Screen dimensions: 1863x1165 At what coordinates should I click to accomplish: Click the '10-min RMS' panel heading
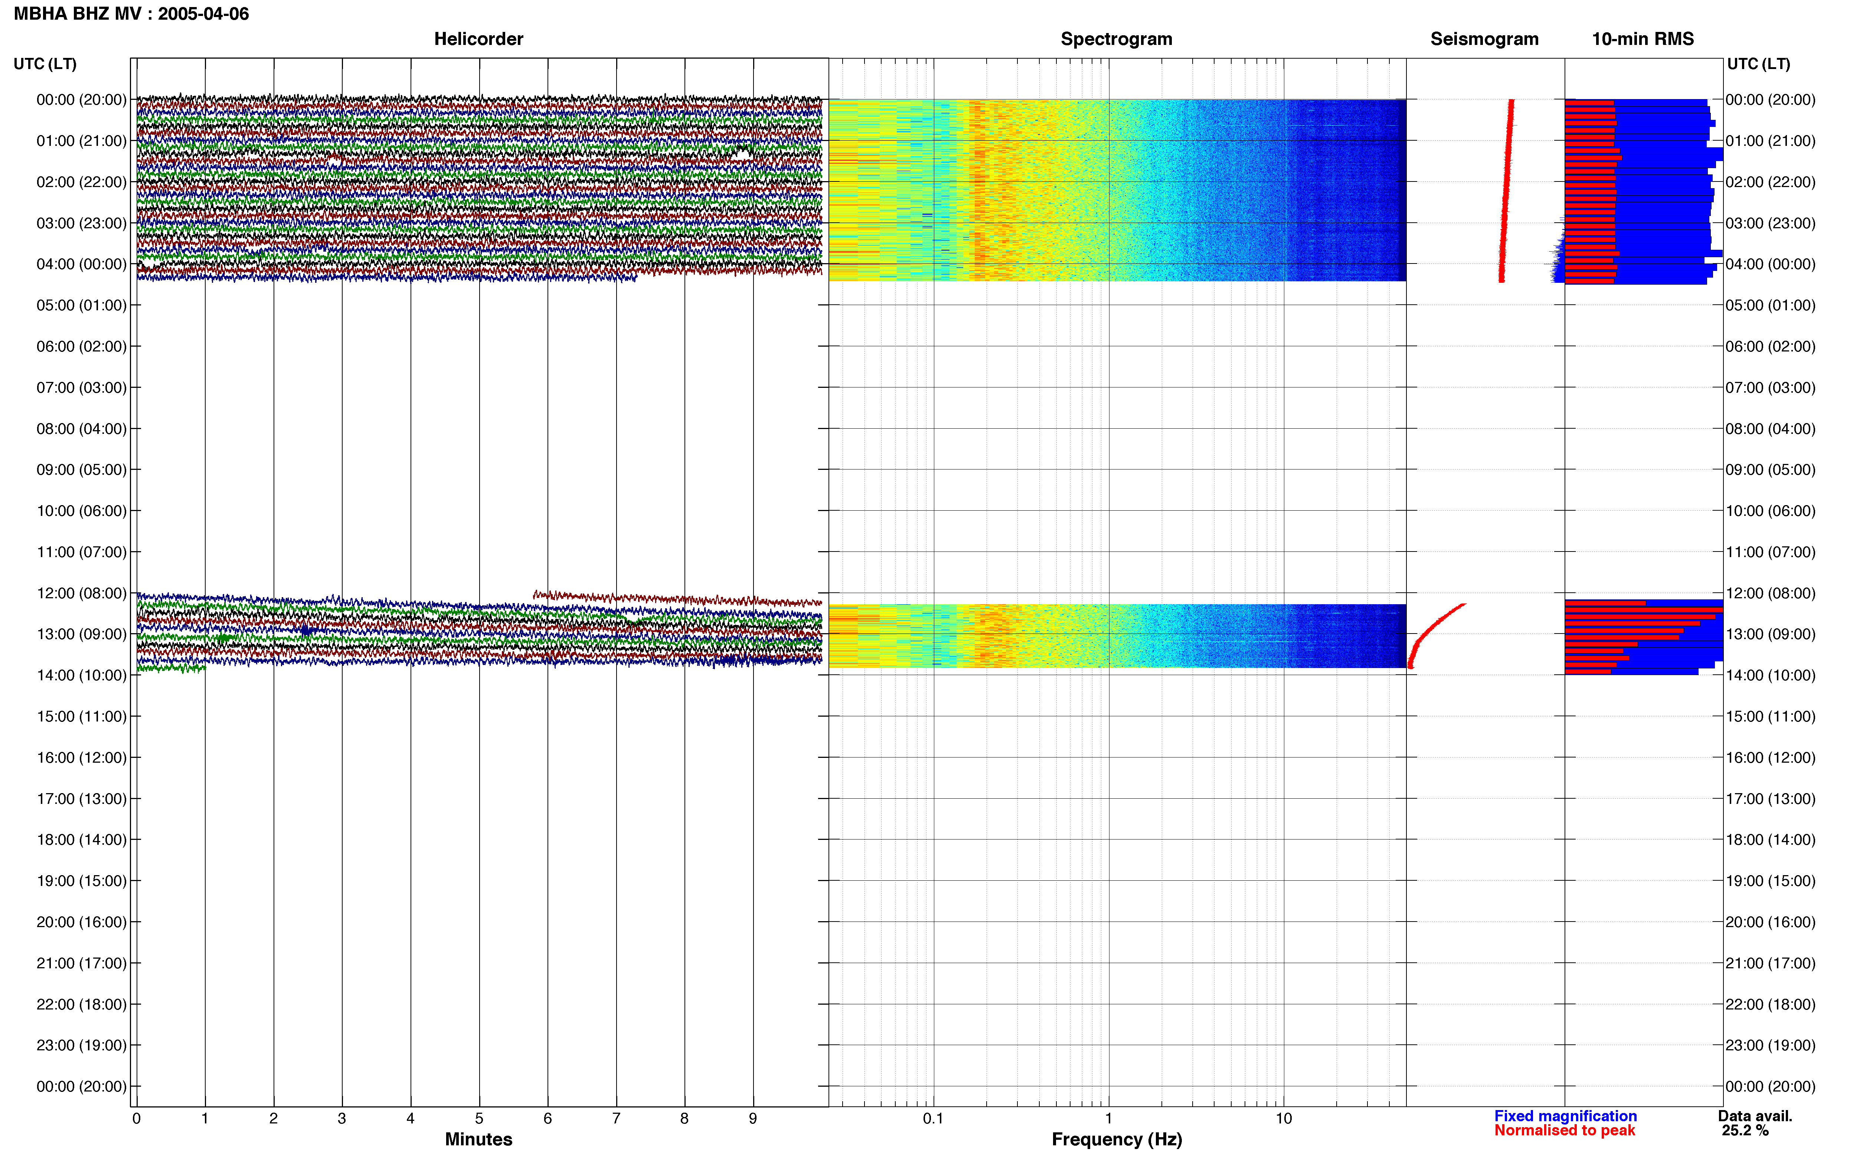[1643, 39]
